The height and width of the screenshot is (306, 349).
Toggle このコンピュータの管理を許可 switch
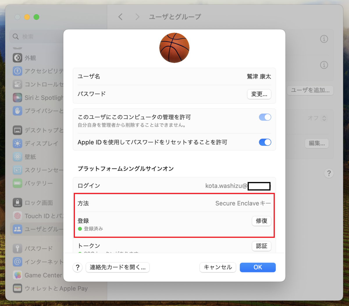[x=265, y=117]
